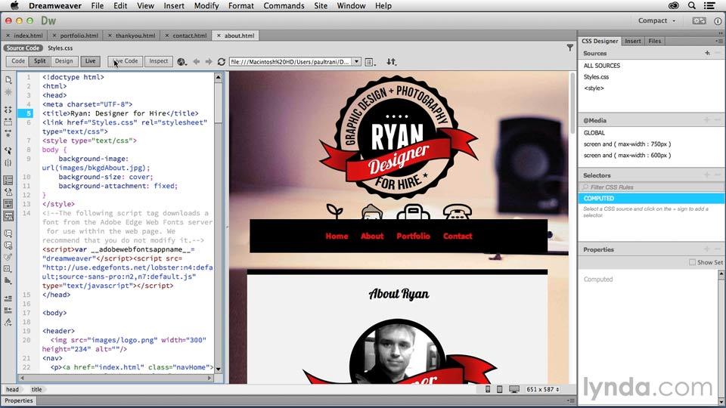Click Contact link in page navigation
The height and width of the screenshot is (408, 726).
click(458, 236)
